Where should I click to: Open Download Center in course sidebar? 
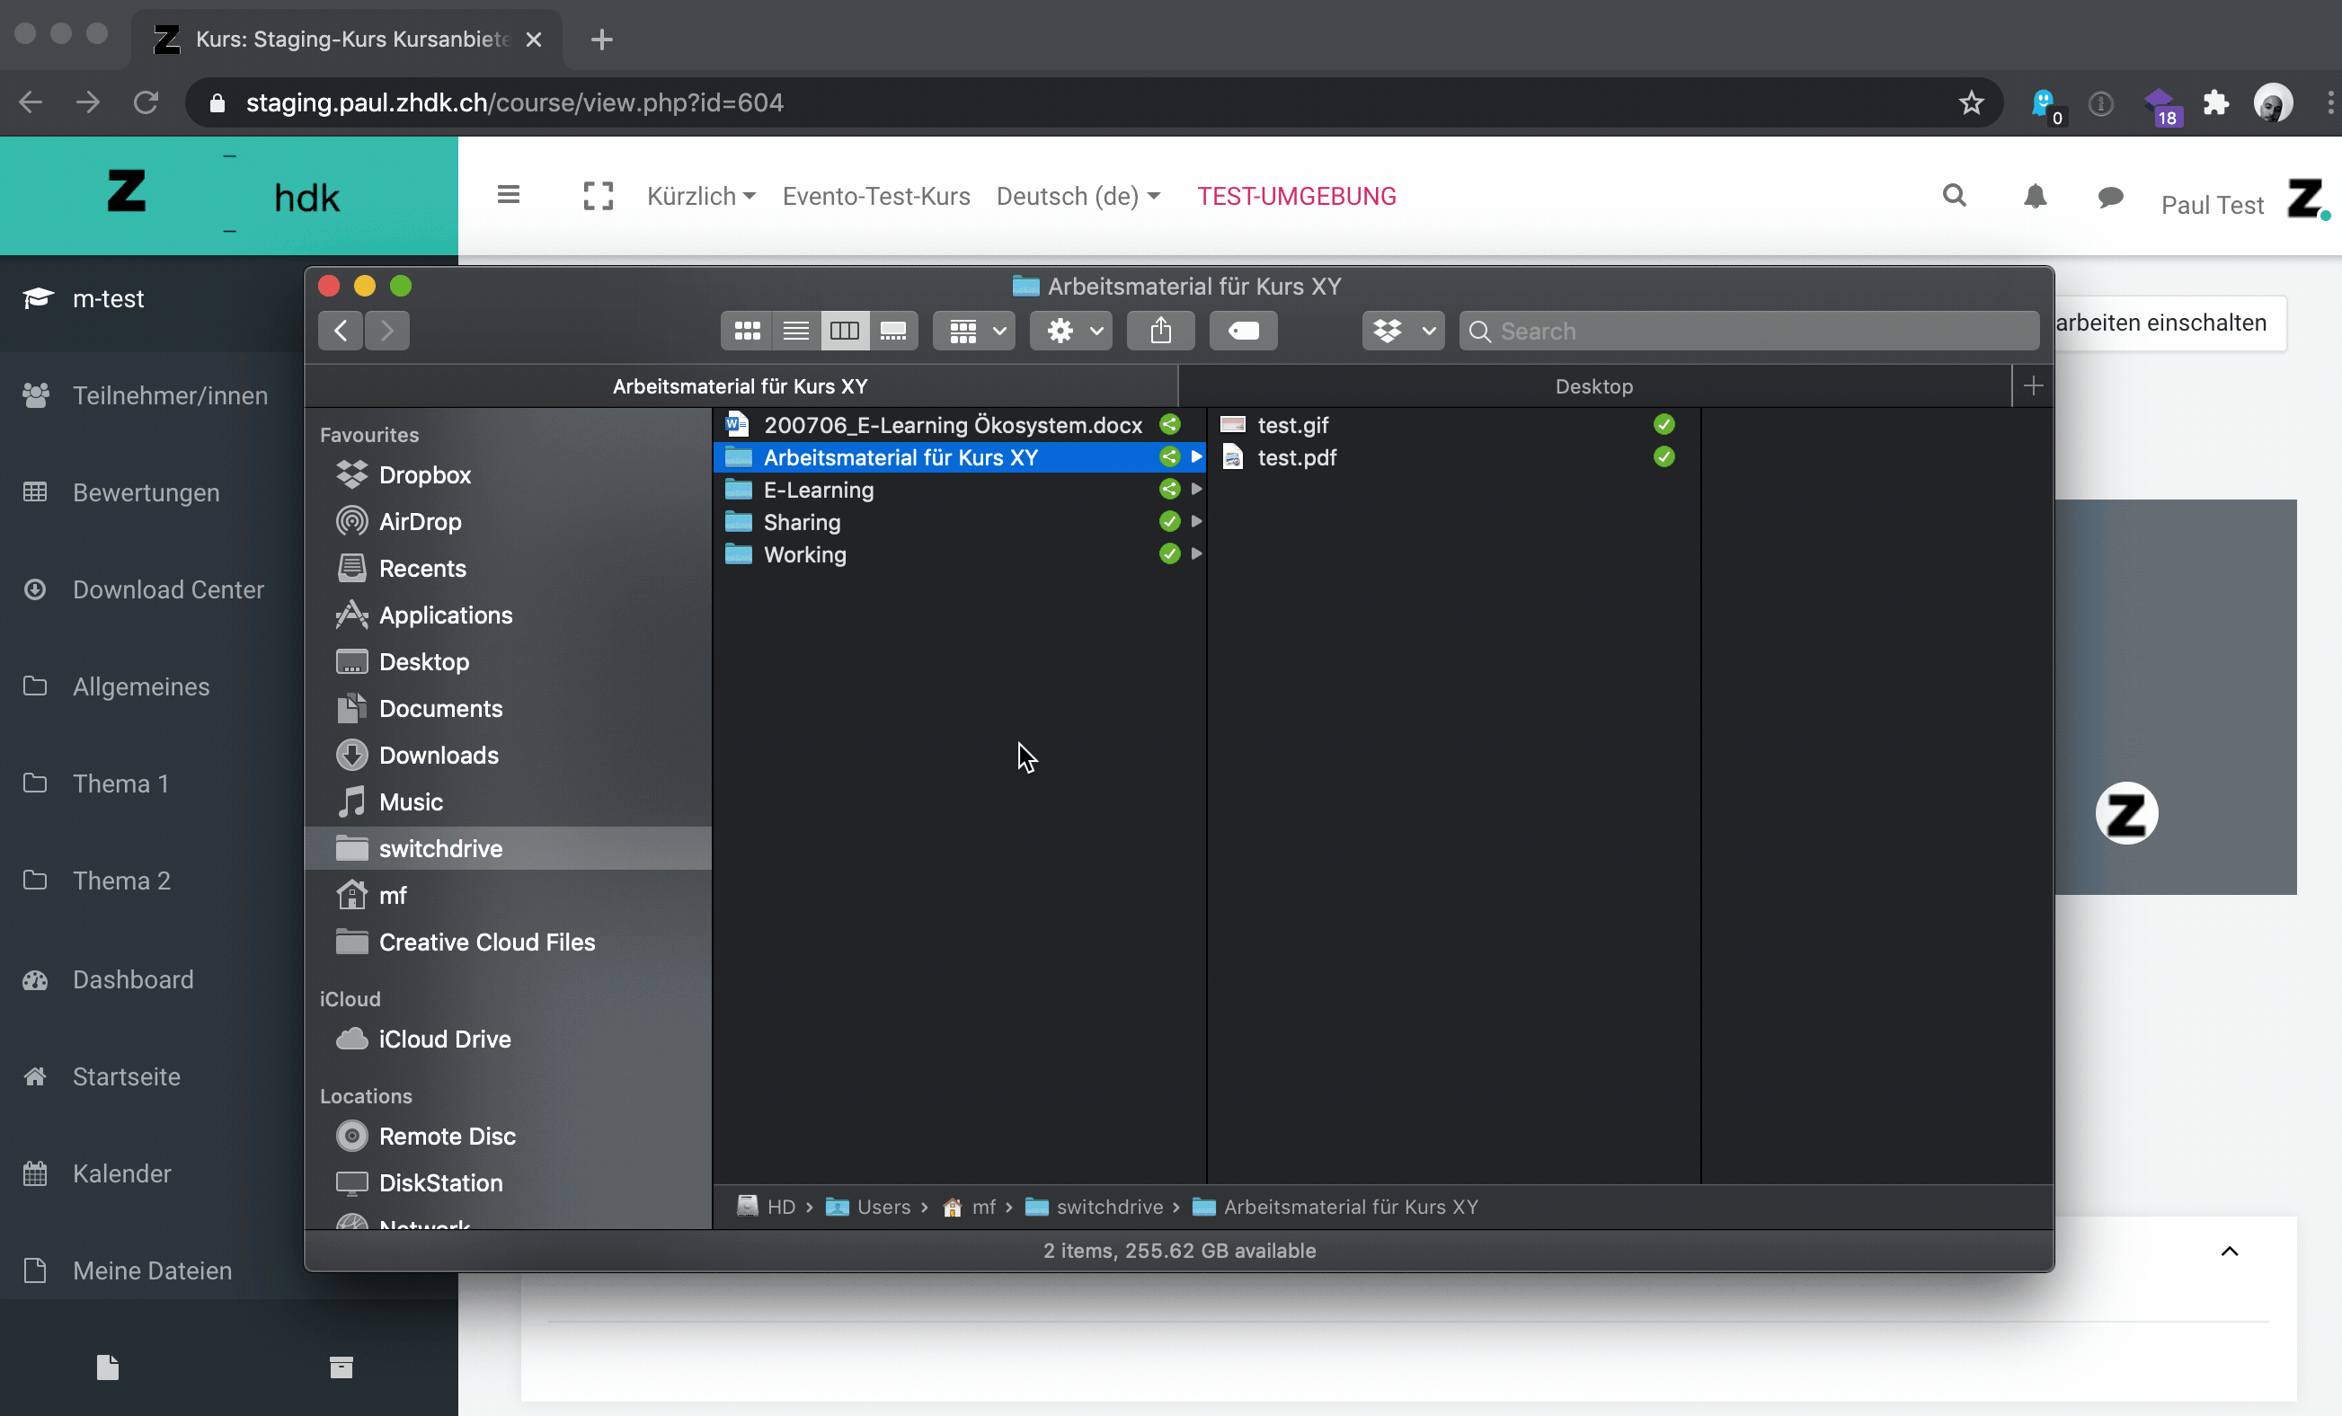pyautogui.click(x=168, y=589)
